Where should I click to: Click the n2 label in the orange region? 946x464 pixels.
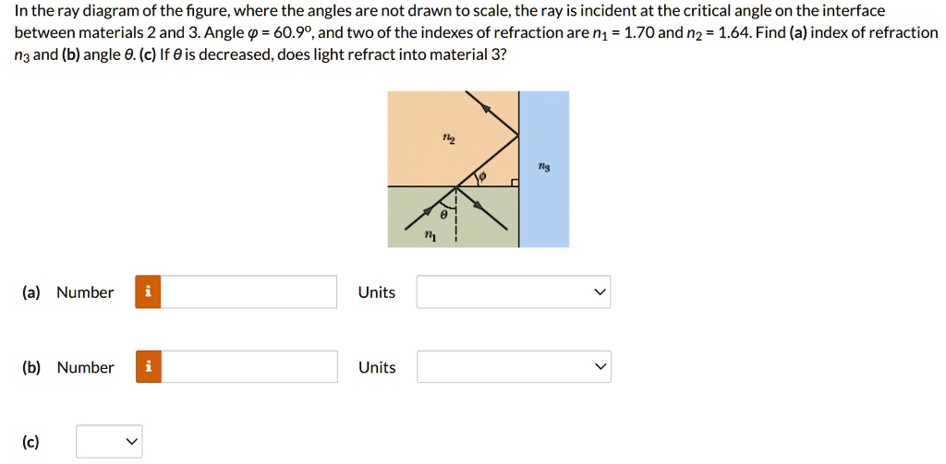(x=446, y=140)
